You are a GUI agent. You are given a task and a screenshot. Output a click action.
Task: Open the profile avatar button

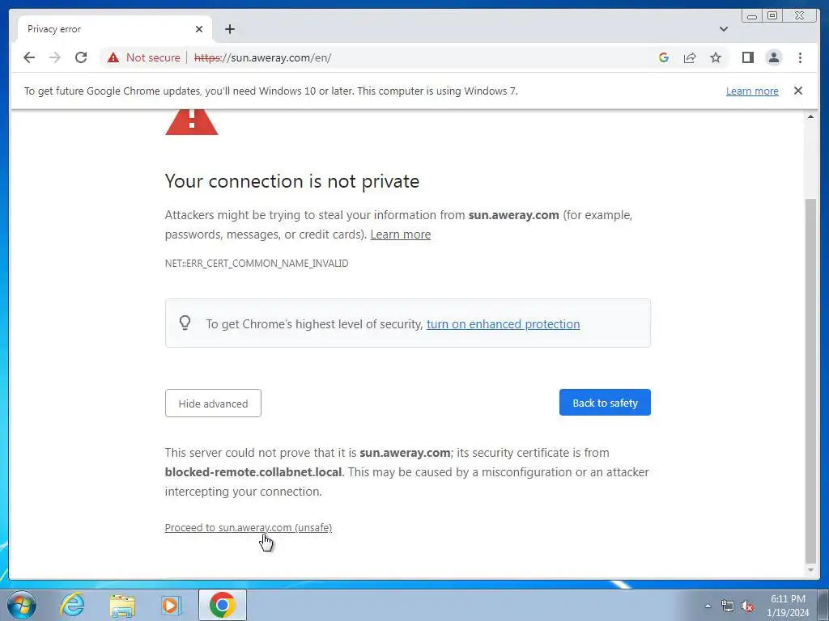[773, 57]
